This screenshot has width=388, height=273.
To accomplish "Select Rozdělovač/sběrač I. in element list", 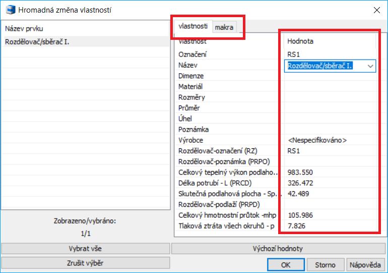I will [85, 42].
